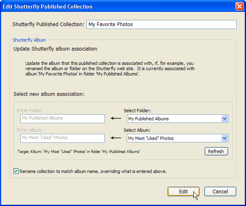Screen dimensions: 246x206
Task: Click the Shutterfly Published Collection name field
Action: click(x=161, y=24)
